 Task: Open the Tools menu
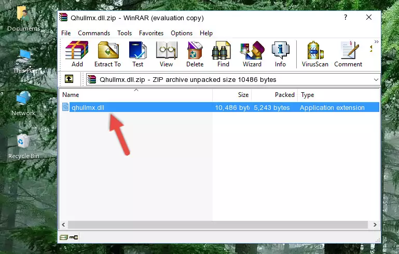125,33
